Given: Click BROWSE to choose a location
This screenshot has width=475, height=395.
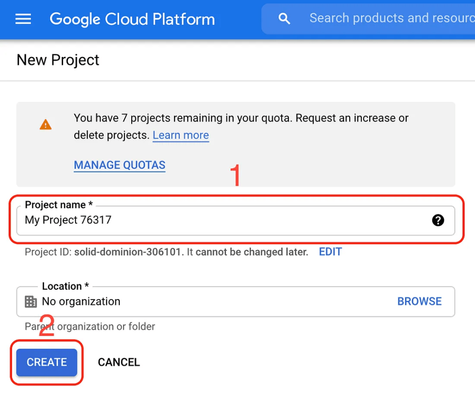Looking at the screenshot, I should point(419,301).
